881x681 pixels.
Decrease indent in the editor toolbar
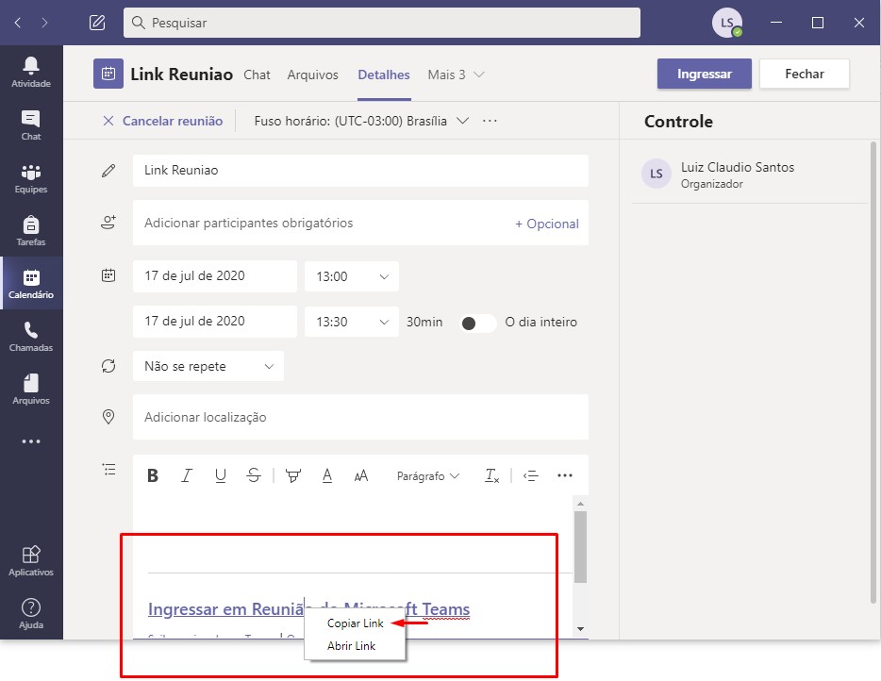click(x=530, y=476)
